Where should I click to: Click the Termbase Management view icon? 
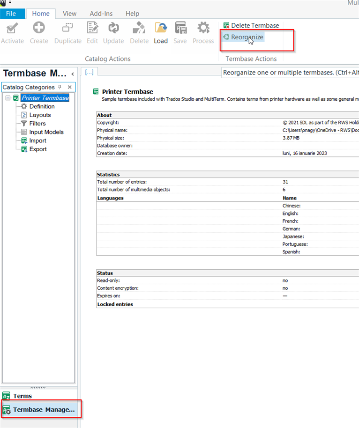click(7, 410)
